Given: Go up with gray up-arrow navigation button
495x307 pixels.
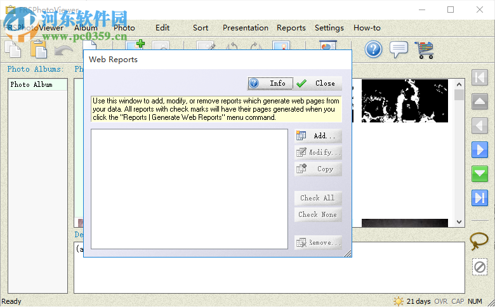Looking at the screenshot, I should point(480,101).
